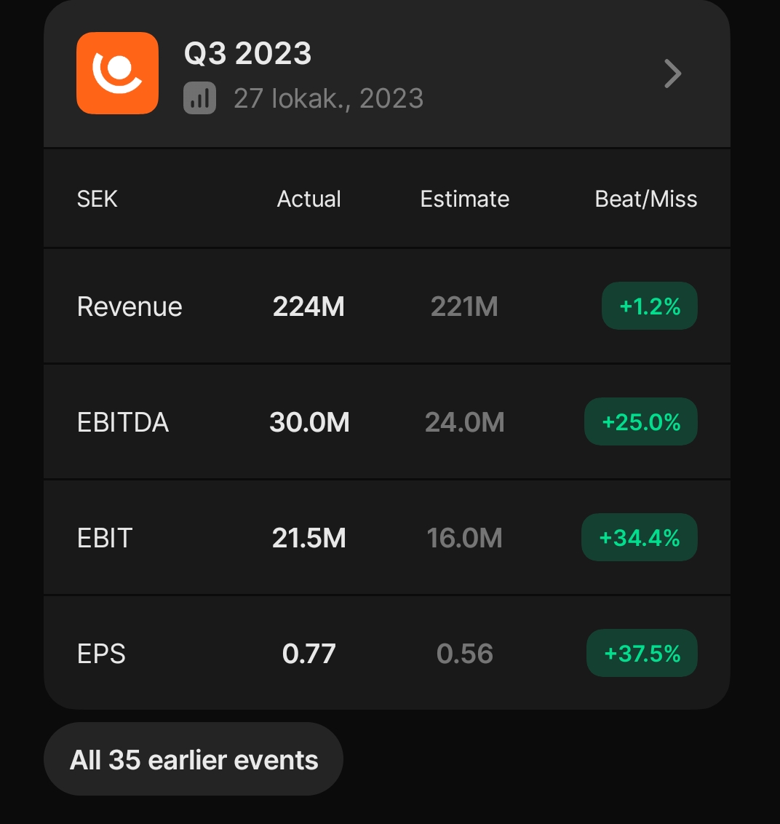The image size is (780, 824).
Task: Click the EBITDA row label
Action: click(x=123, y=422)
